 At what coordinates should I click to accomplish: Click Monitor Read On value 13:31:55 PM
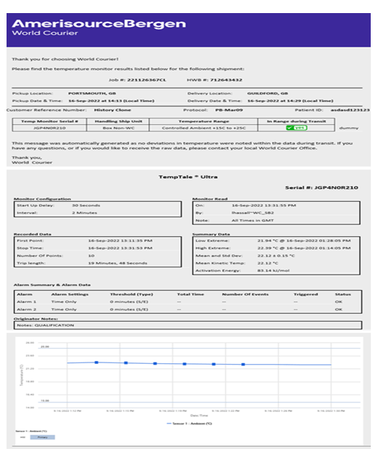tap(264, 206)
